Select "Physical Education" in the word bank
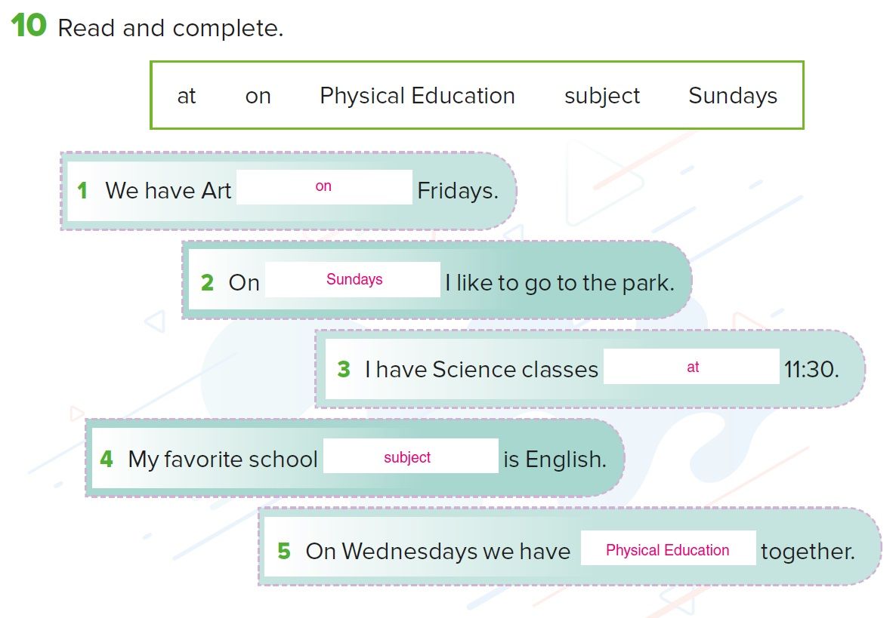896x618 pixels. 417,96
